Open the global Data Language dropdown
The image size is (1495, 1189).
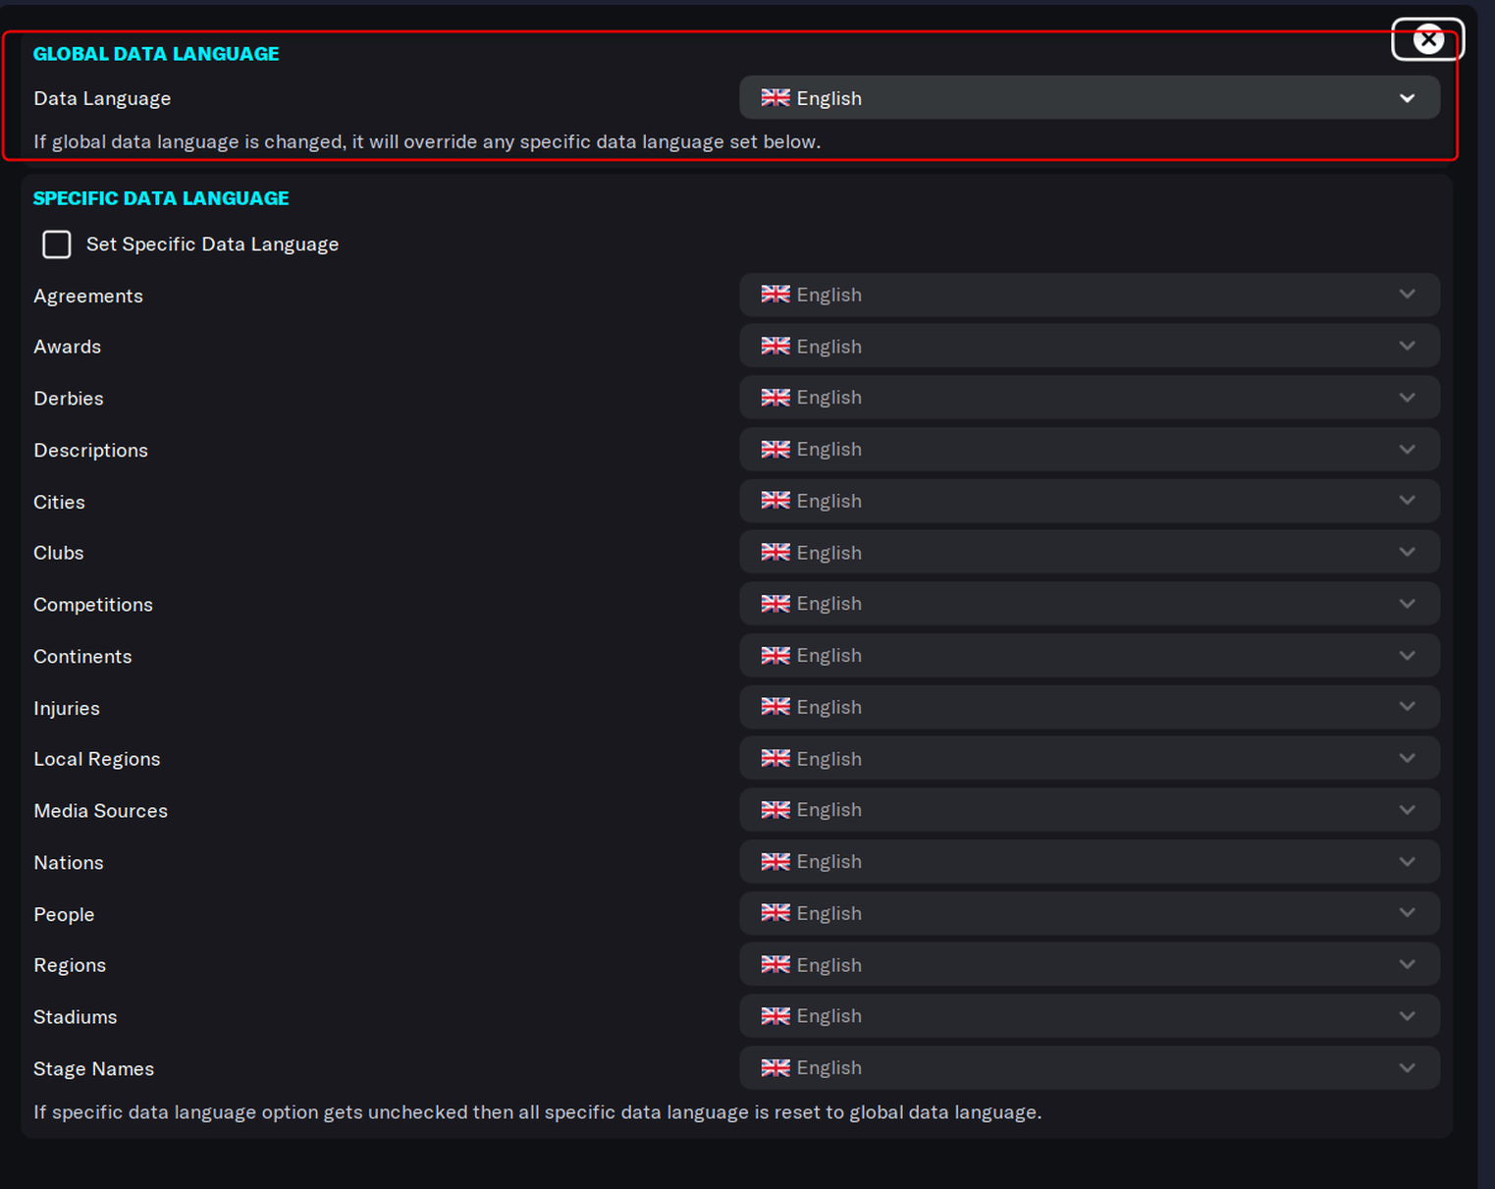tap(1090, 98)
